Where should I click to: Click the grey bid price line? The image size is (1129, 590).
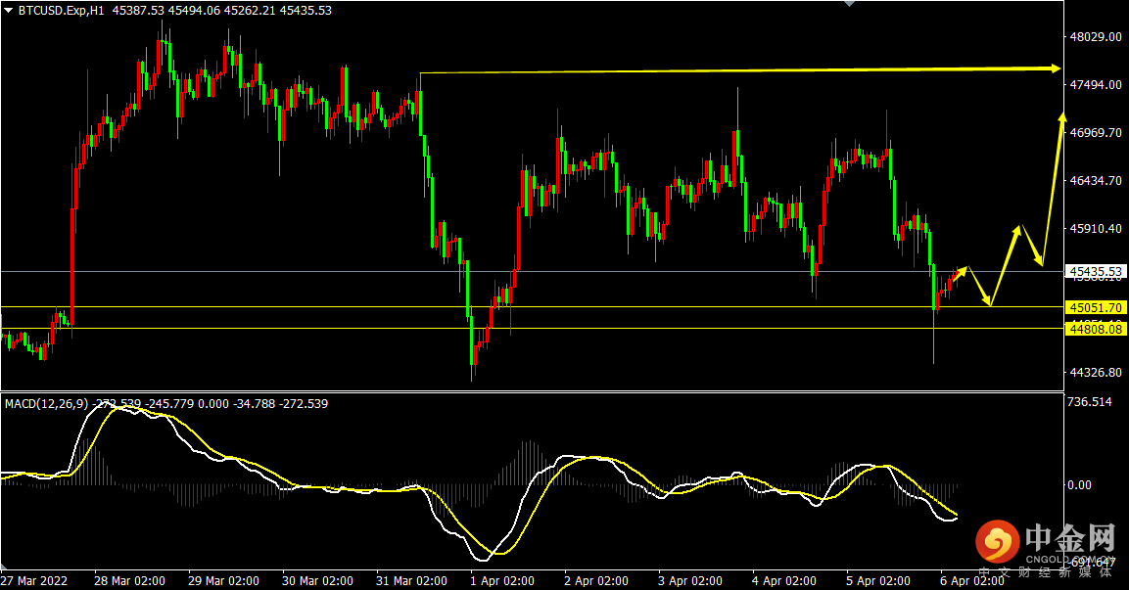(x=532, y=271)
